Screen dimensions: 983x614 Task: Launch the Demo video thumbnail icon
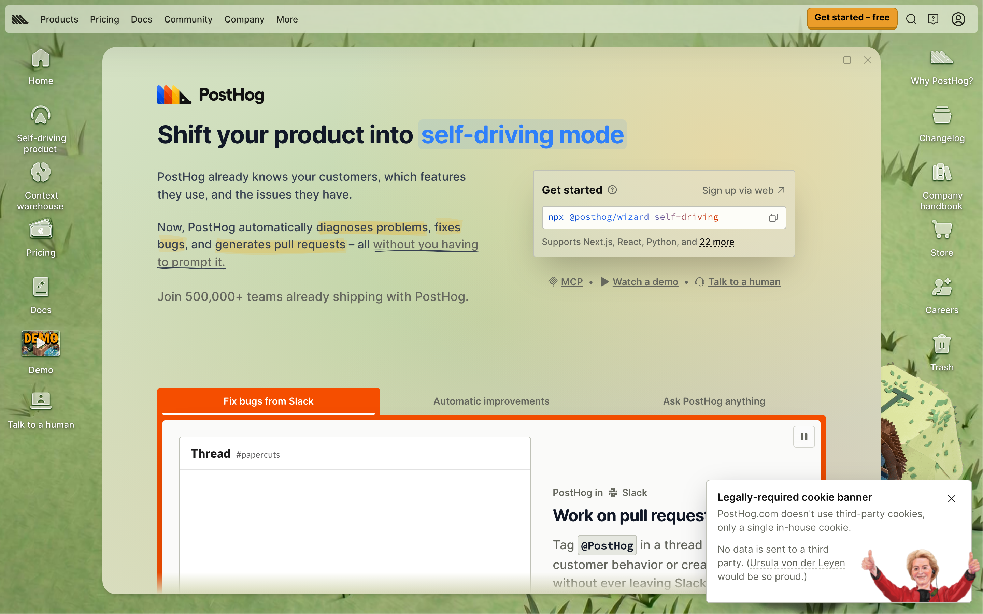[x=41, y=352]
